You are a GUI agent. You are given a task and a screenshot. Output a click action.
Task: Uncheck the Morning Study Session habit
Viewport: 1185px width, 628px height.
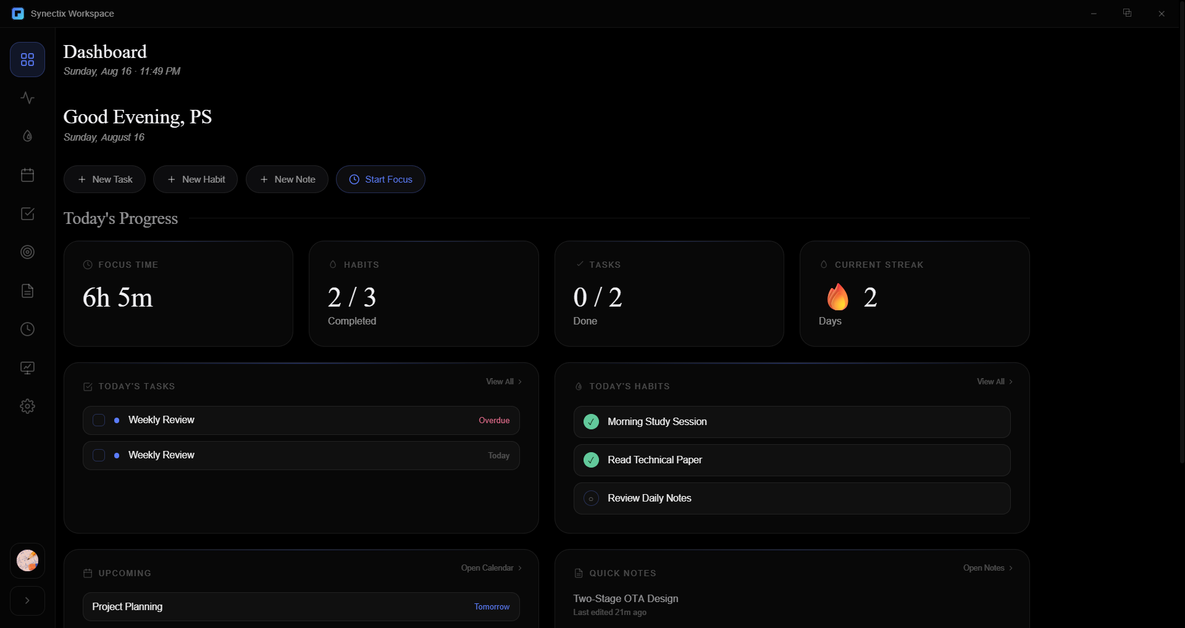(591, 422)
